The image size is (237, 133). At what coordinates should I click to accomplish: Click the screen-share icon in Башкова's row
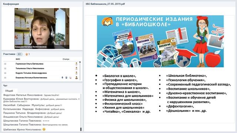[x=70, y=78]
